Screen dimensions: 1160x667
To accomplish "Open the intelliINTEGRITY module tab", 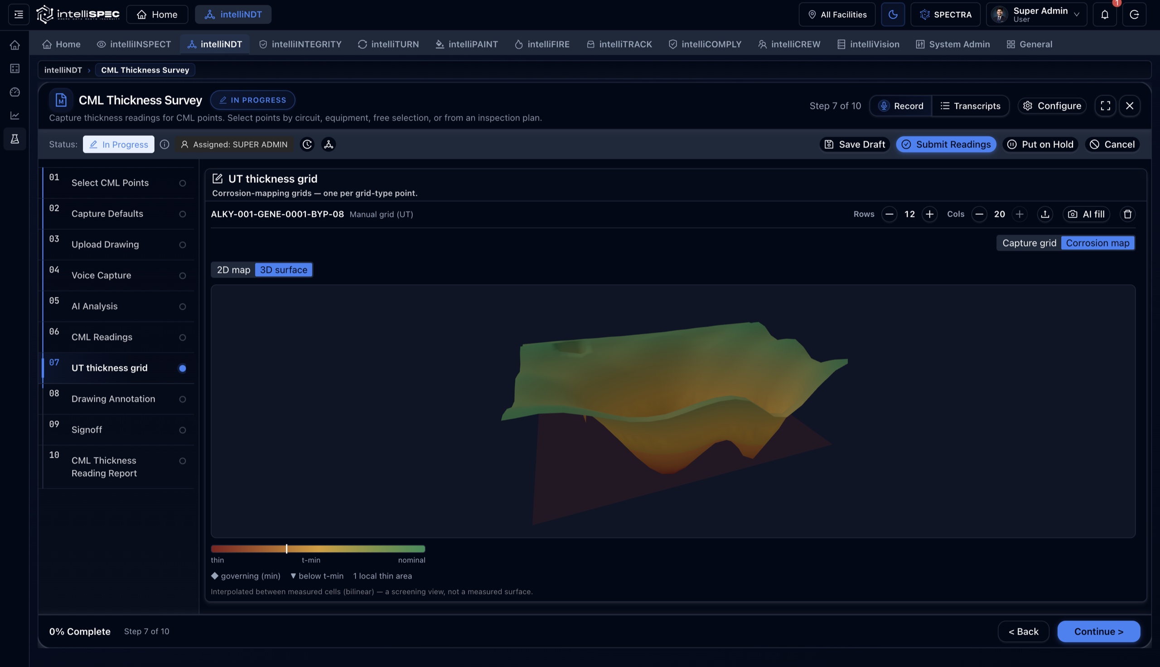I will click(x=300, y=44).
